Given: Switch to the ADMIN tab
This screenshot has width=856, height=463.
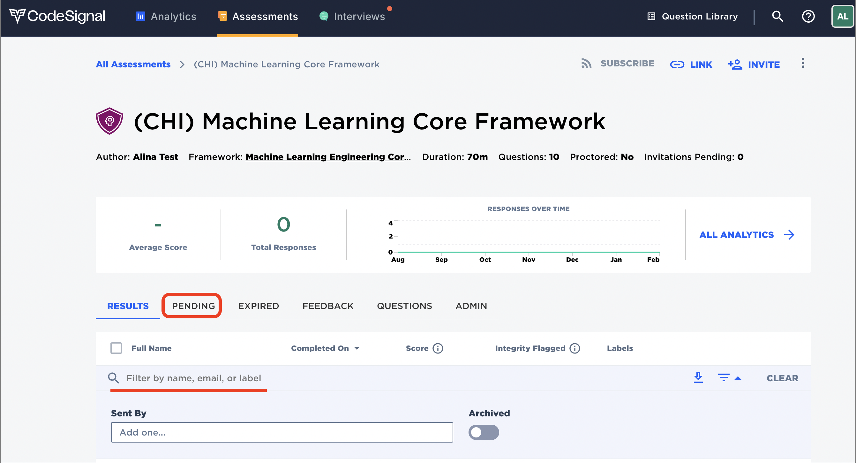Looking at the screenshot, I should click(471, 306).
